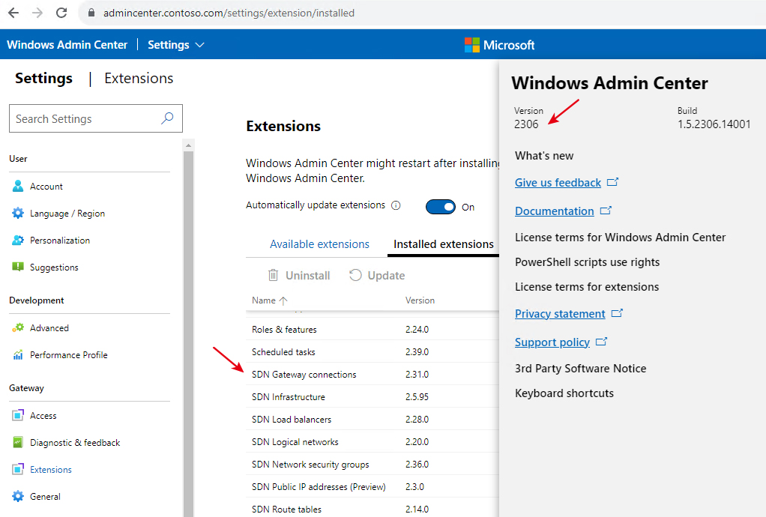Select the SDN Logical networks row
Screen dimensions: 766x517
click(x=373, y=441)
